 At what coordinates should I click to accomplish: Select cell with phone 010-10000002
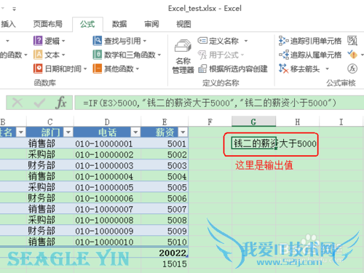107,154
